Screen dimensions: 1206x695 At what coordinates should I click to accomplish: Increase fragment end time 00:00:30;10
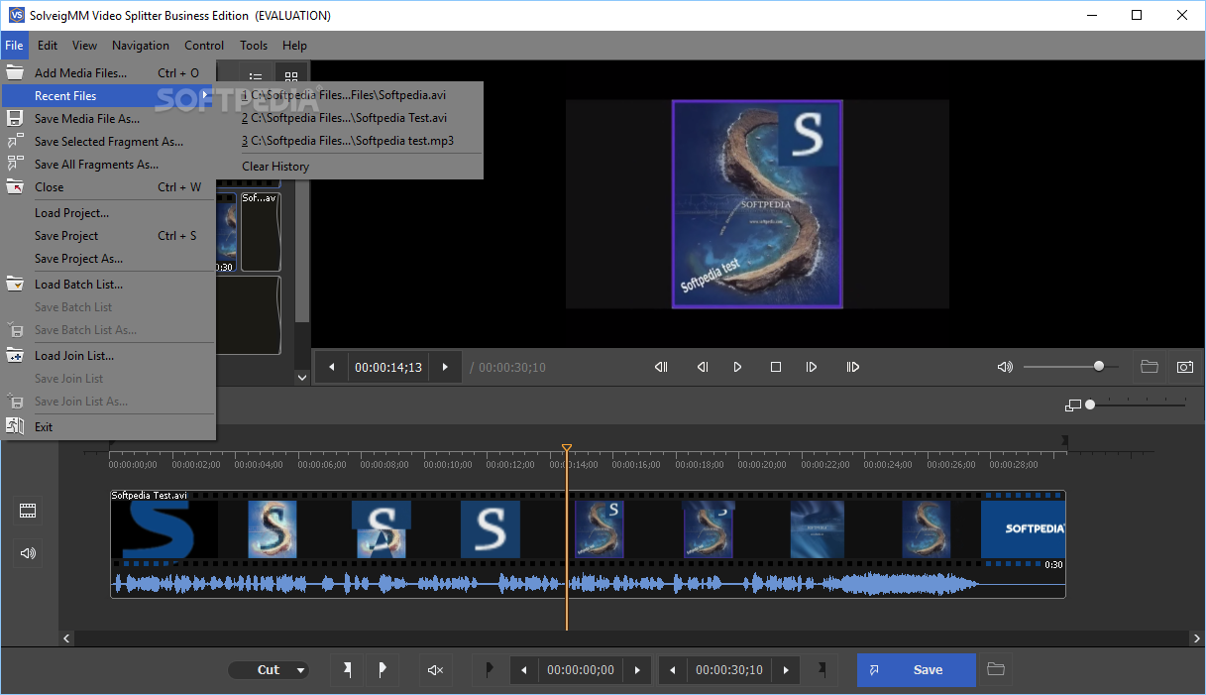tap(786, 670)
